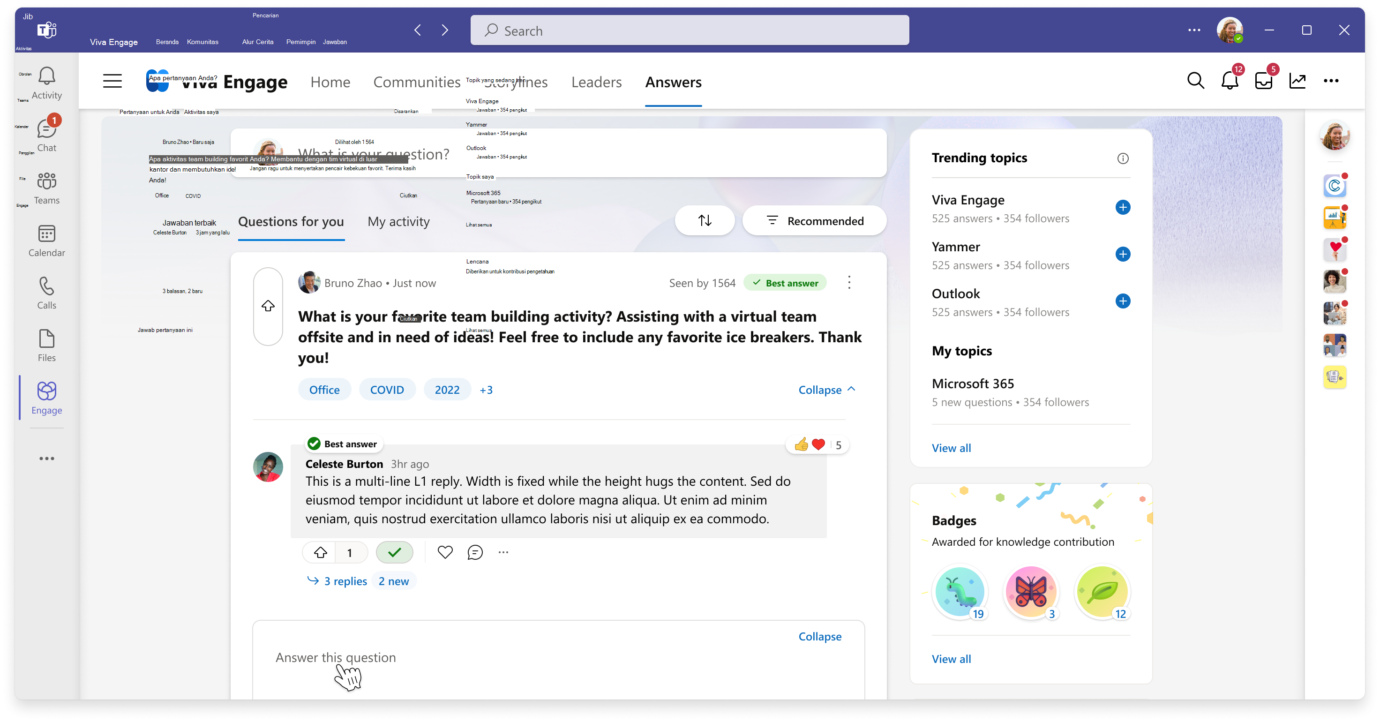Open the butterfly badge
This screenshot has height=722, width=1380.
tap(1031, 593)
